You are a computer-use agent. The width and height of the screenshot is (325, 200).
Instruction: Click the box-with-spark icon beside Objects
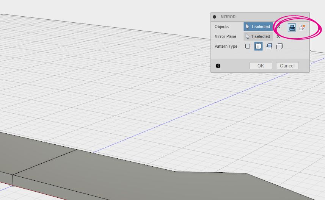302,28
